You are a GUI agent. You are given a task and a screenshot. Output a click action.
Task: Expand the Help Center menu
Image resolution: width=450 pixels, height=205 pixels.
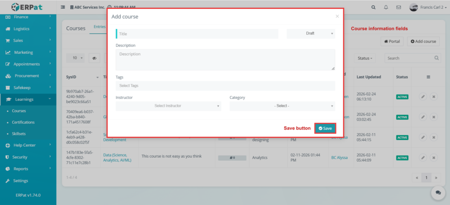[x=28, y=145]
